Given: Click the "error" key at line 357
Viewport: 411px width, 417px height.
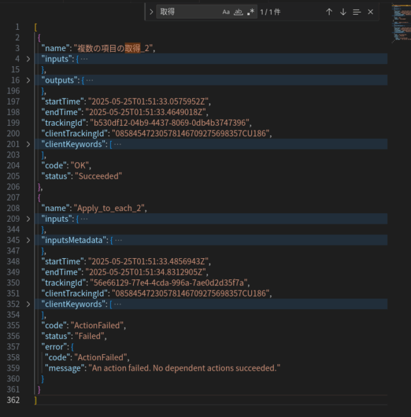Looking at the screenshot, I should (54, 347).
